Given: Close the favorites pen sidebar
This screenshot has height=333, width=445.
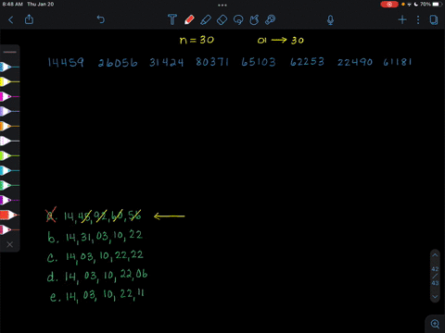Looking at the screenshot, I should 10,244.
